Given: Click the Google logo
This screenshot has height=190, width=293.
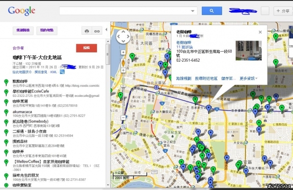Looking at the screenshot, I should point(22,11).
